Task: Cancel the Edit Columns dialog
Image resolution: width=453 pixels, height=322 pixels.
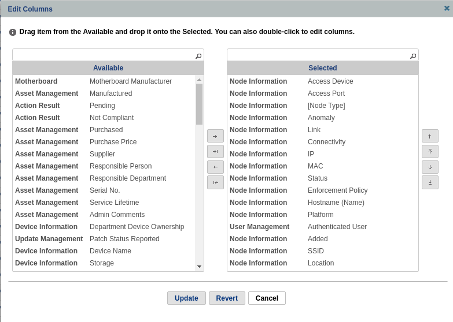Action: tap(267, 298)
